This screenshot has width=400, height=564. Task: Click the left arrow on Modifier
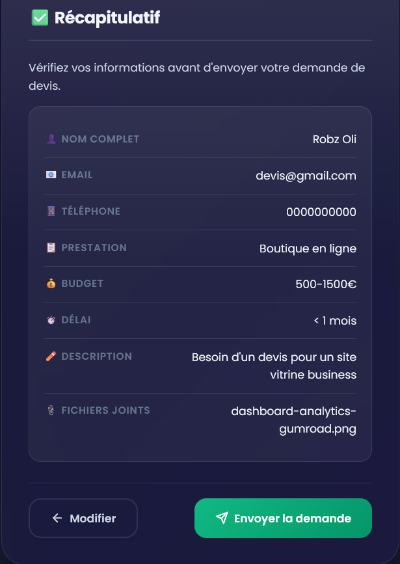click(57, 518)
